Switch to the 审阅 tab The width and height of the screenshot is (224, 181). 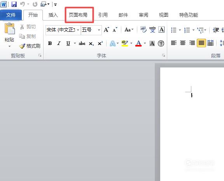pyautogui.click(x=143, y=15)
